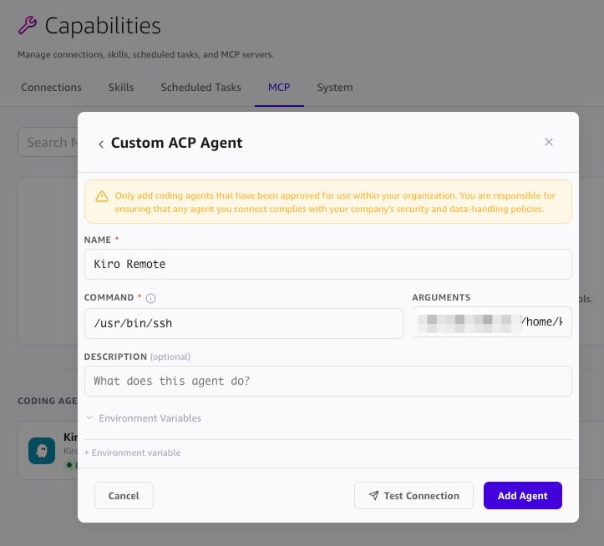
Task: Expand the Environment Variables section
Action: pos(144,418)
